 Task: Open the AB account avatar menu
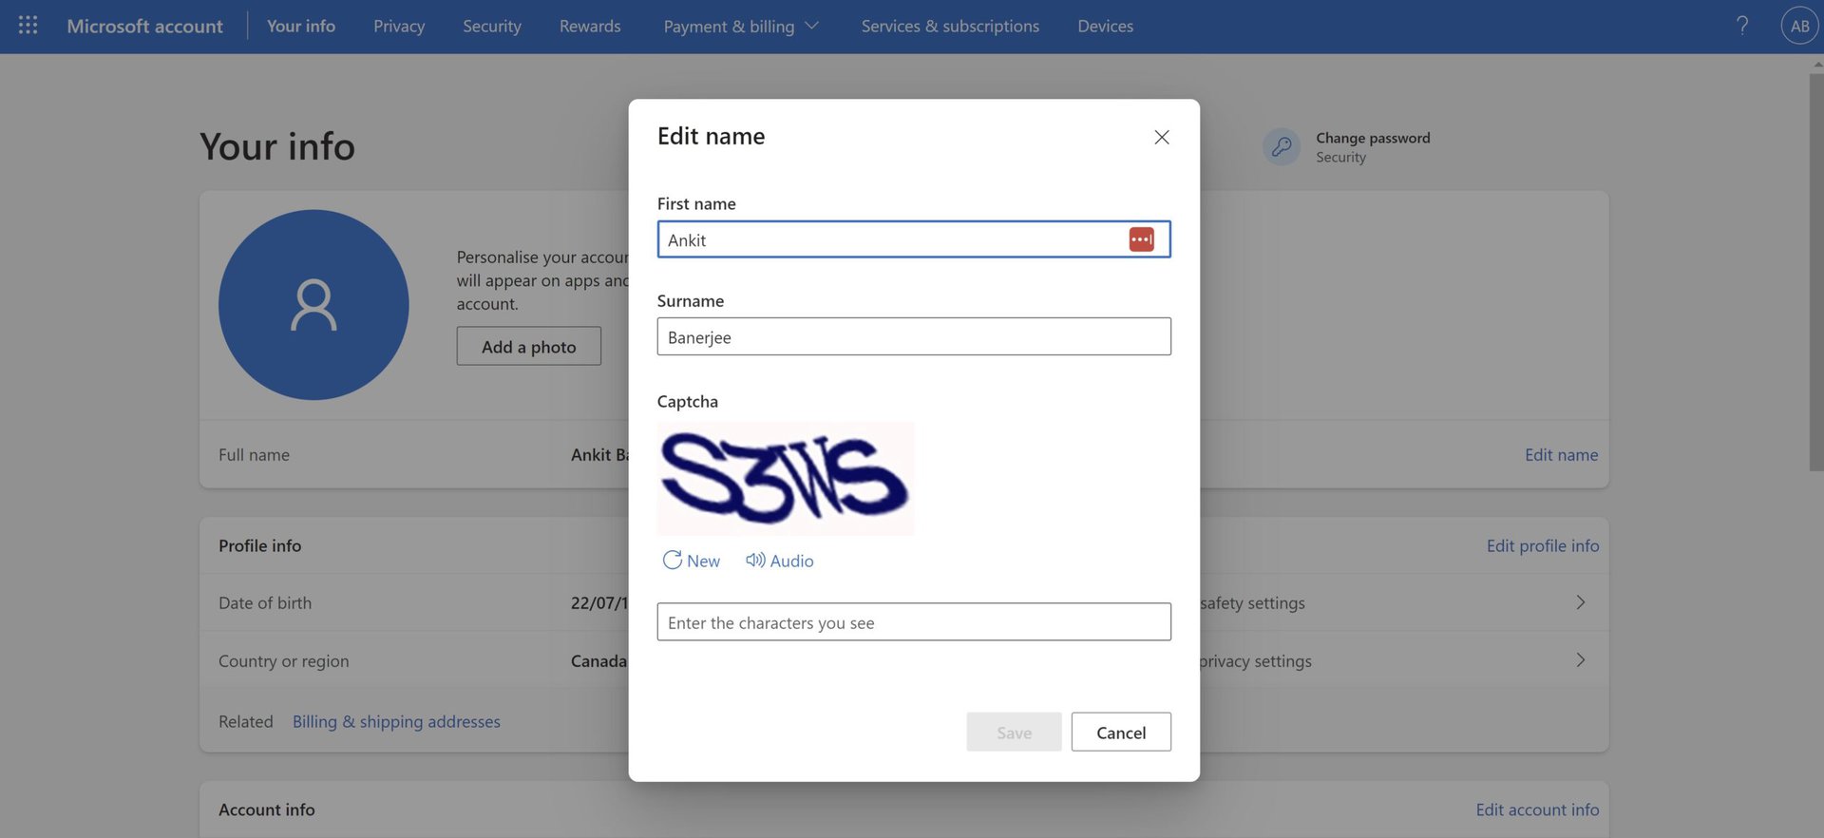pos(1799,26)
